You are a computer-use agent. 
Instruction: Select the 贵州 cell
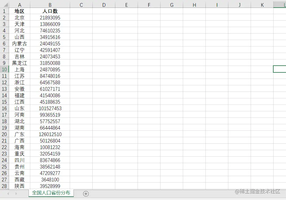click(x=19, y=167)
